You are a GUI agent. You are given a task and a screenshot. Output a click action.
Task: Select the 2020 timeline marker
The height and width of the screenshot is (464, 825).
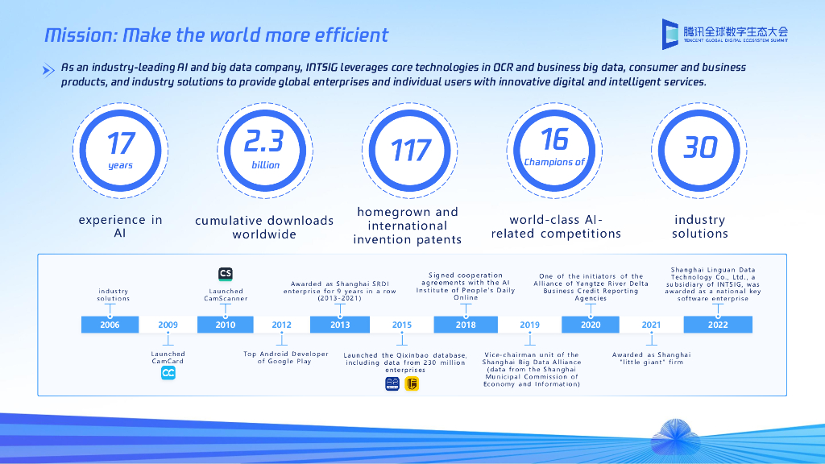pyautogui.click(x=591, y=325)
